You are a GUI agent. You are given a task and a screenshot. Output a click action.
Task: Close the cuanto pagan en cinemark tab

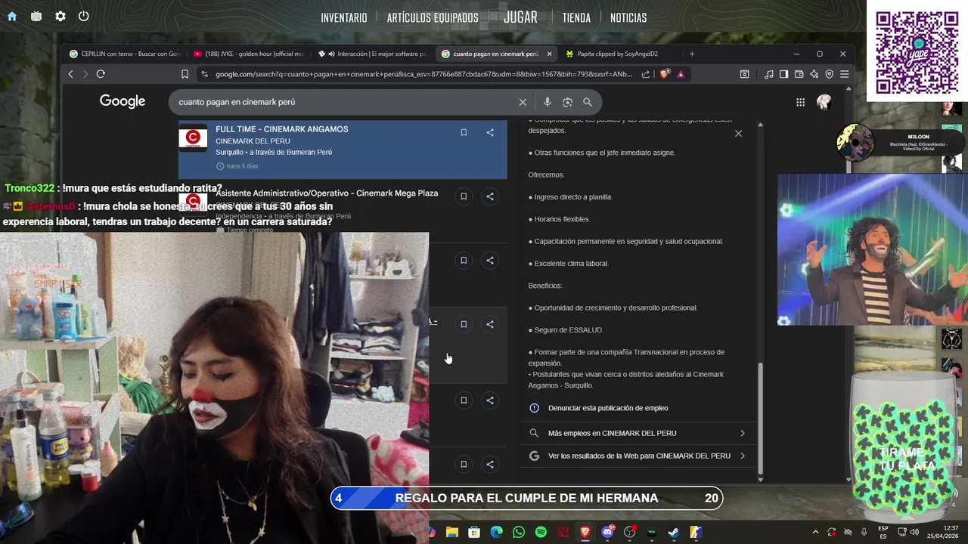(549, 54)
